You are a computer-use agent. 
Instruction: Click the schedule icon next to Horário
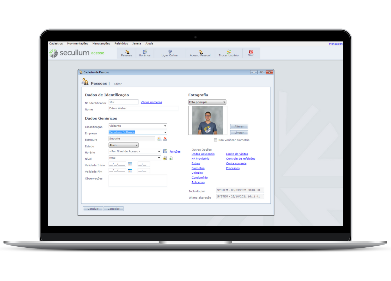pos(165,151)
